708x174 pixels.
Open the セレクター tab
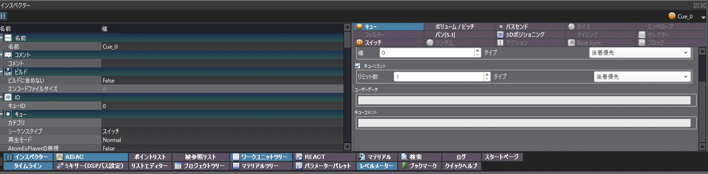tap(672, 35)
